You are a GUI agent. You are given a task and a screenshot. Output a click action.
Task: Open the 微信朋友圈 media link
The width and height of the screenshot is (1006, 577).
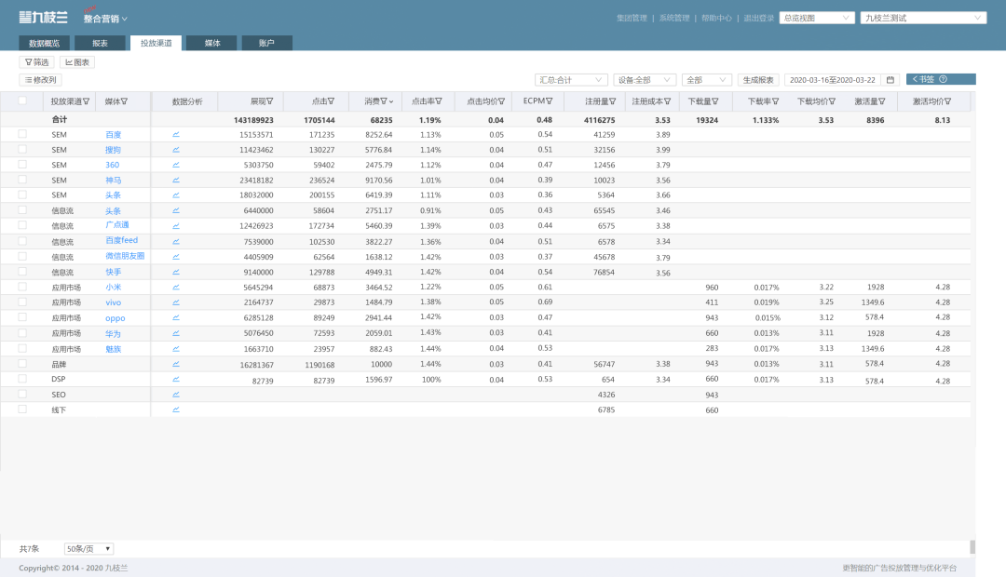click(125, 256)
